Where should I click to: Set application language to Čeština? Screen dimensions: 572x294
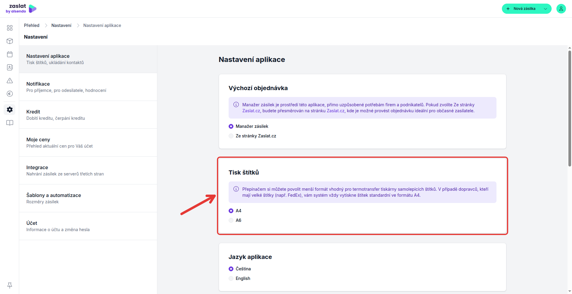231,269
